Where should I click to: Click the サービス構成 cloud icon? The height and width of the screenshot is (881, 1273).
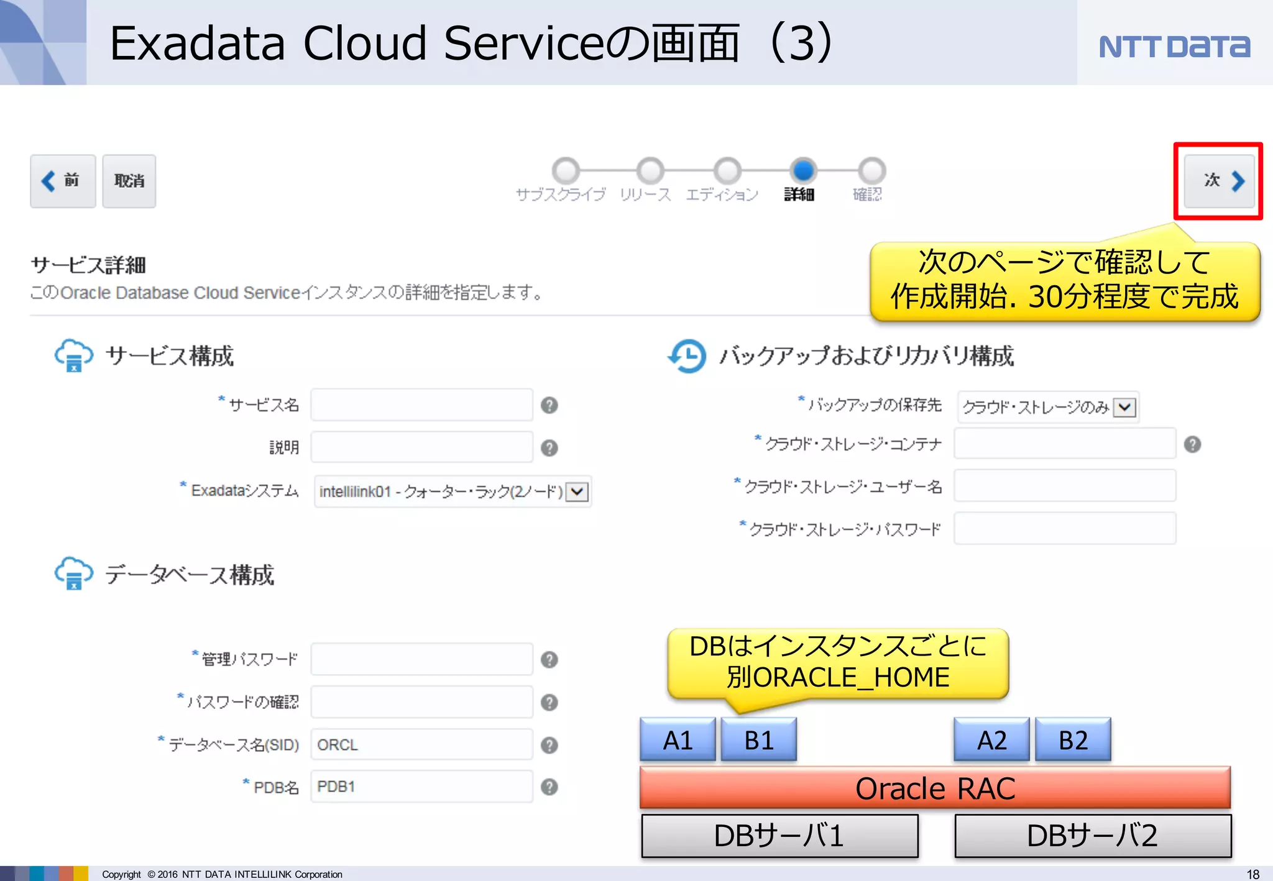pos(74,355)
